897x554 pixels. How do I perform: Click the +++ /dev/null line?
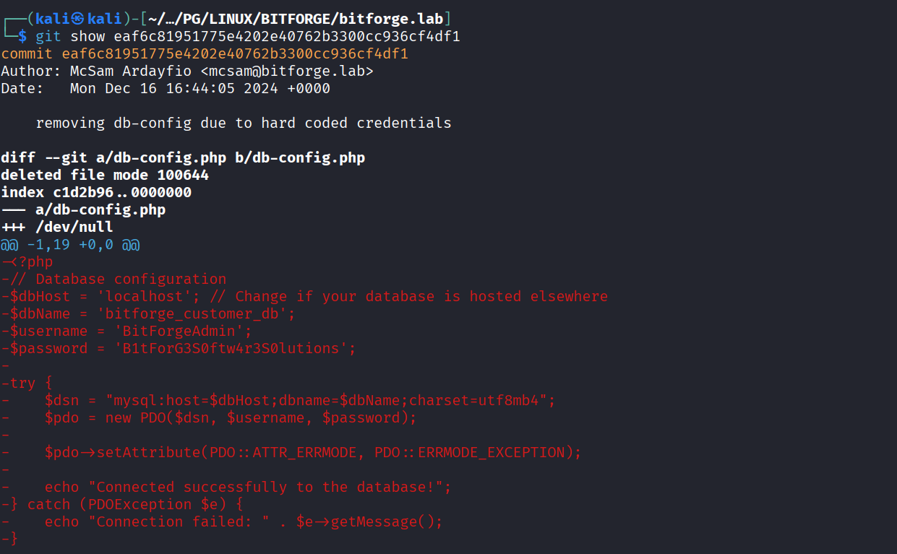pos(57,227)
